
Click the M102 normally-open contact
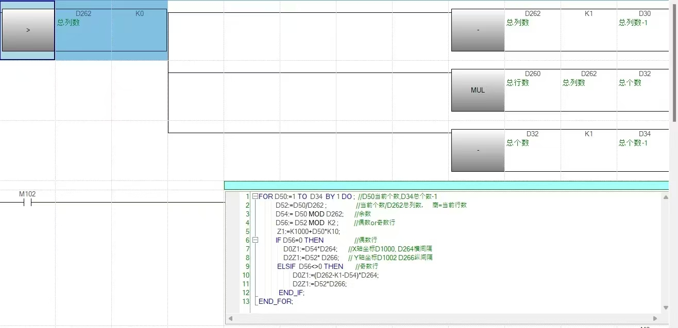[27, 203]
